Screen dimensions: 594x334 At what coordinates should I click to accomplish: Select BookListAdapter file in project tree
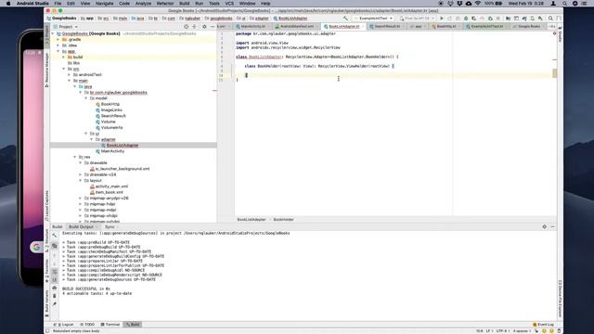tap(123, 146)
